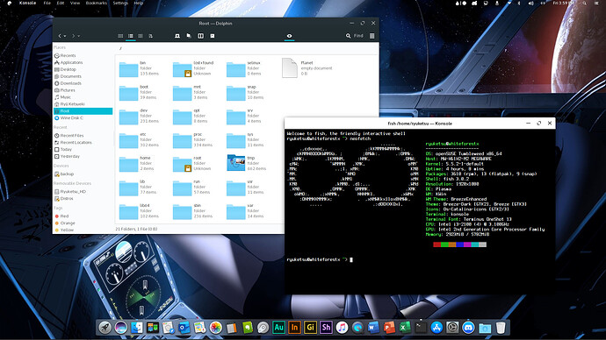Switch Dolphin to Compact view mode

coord(131,36)
